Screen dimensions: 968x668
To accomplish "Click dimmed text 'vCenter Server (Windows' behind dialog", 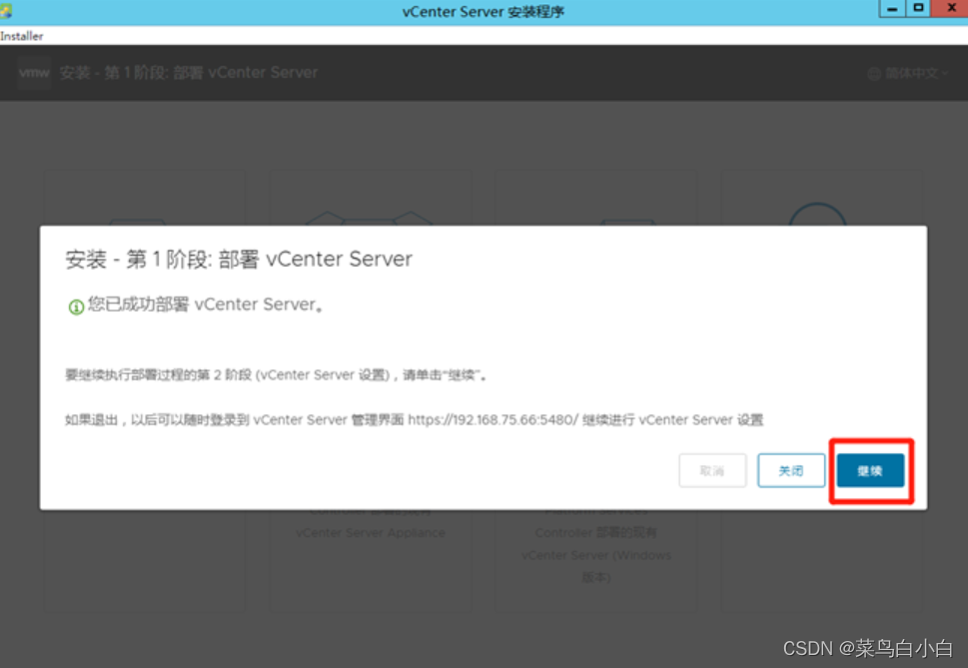I will tap(596, 555).
